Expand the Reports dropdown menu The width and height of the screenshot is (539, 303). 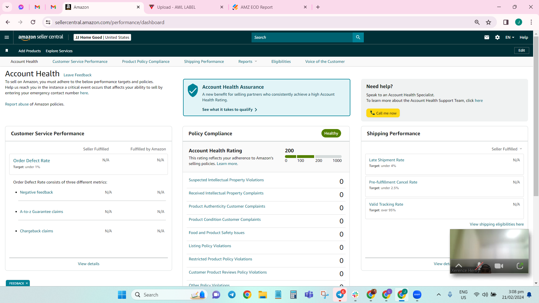coord(248,61)
